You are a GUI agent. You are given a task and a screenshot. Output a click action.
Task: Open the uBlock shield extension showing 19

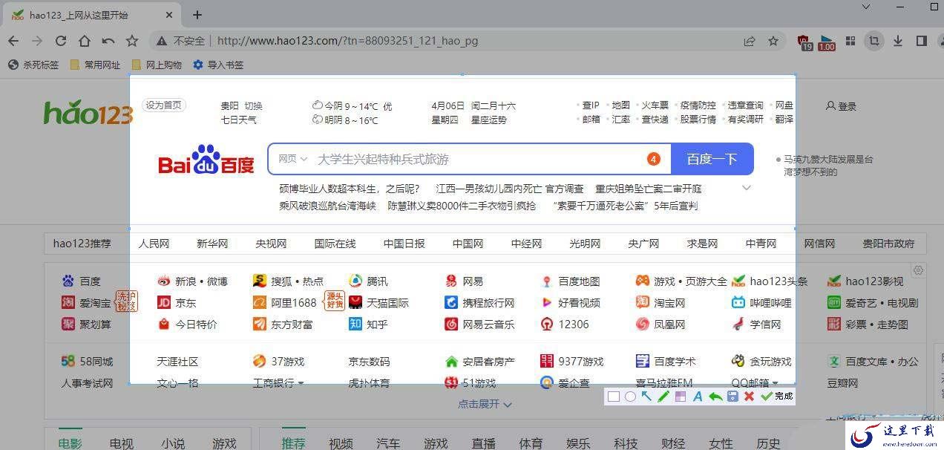click(805, 42)
